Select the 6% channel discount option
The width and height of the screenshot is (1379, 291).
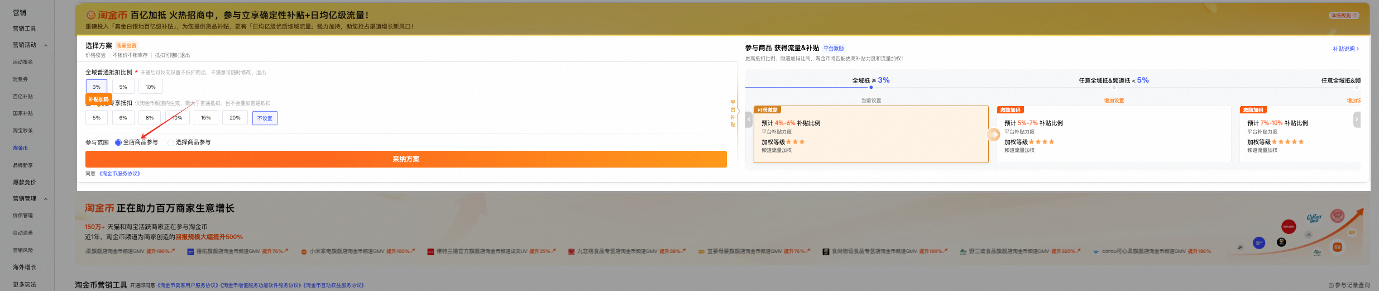click(123, 118)
